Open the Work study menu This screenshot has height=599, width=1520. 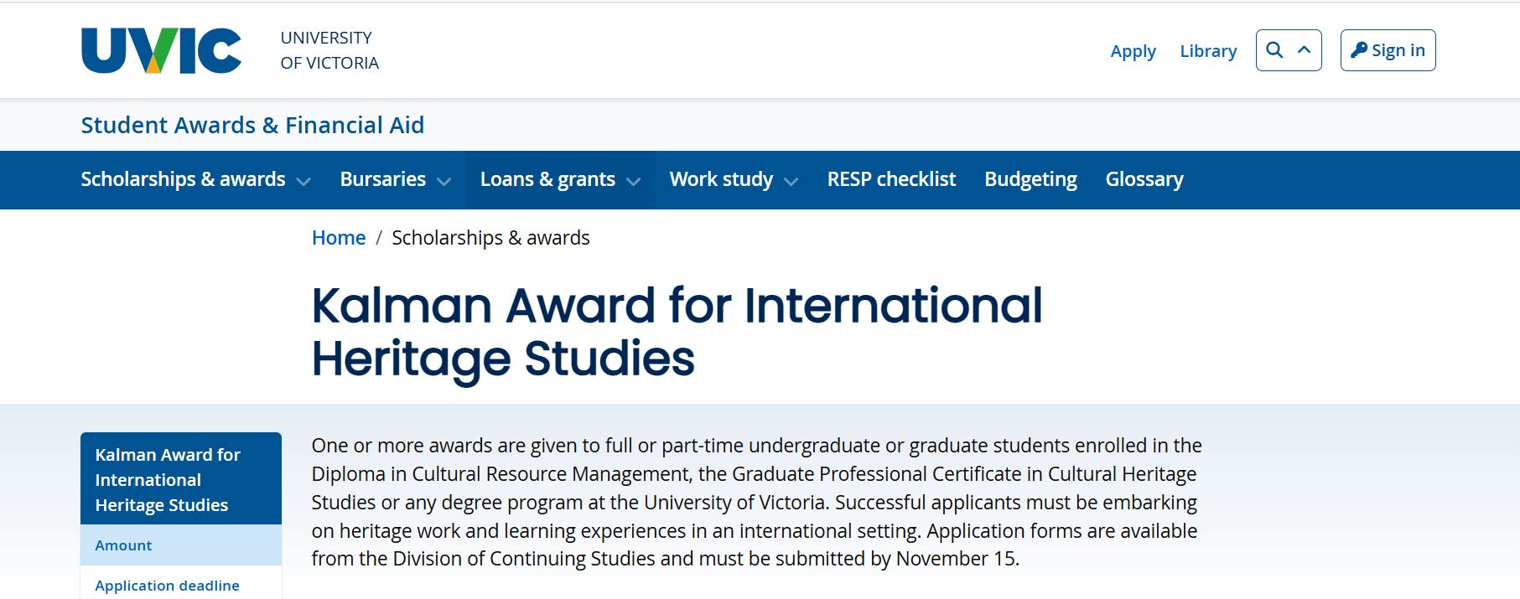(x=721, y=179)
